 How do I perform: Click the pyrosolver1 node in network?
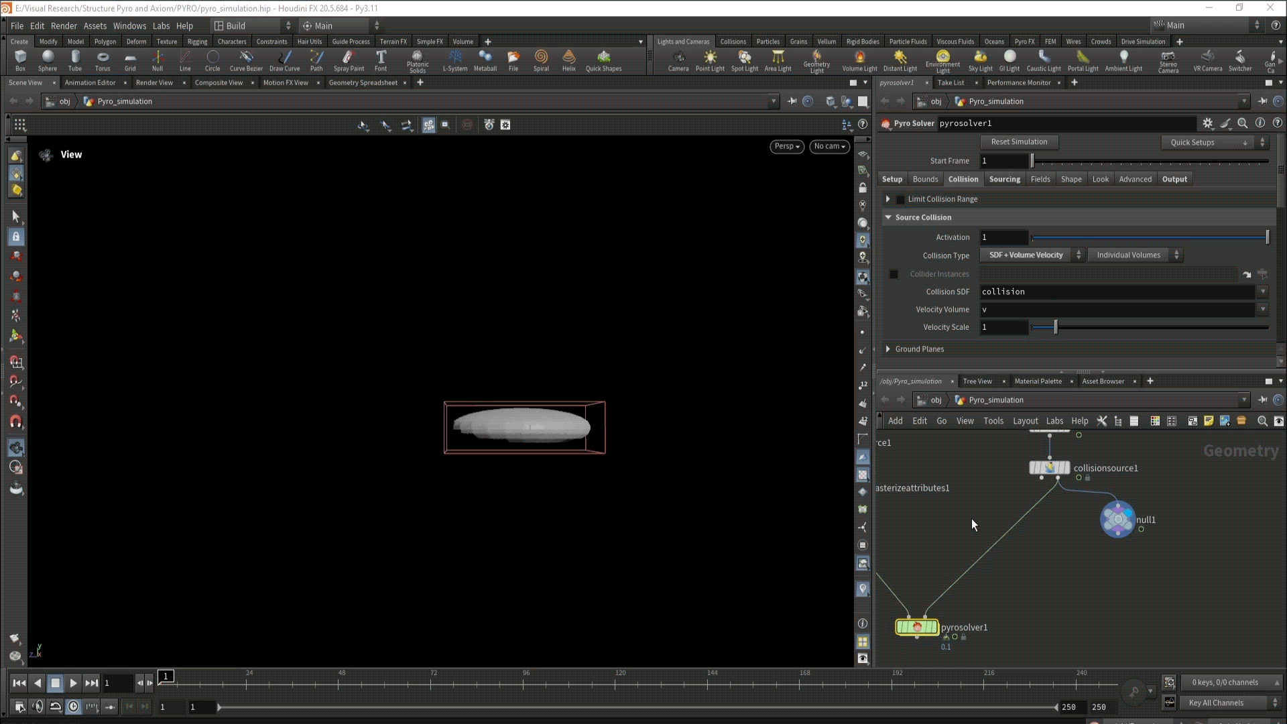[x=917, y=627]
